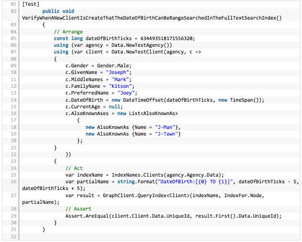302x242 pixels.
Task: Click 'dateOfBirthTicks + 5);' wrapped line
Action: tap(53, 188)
